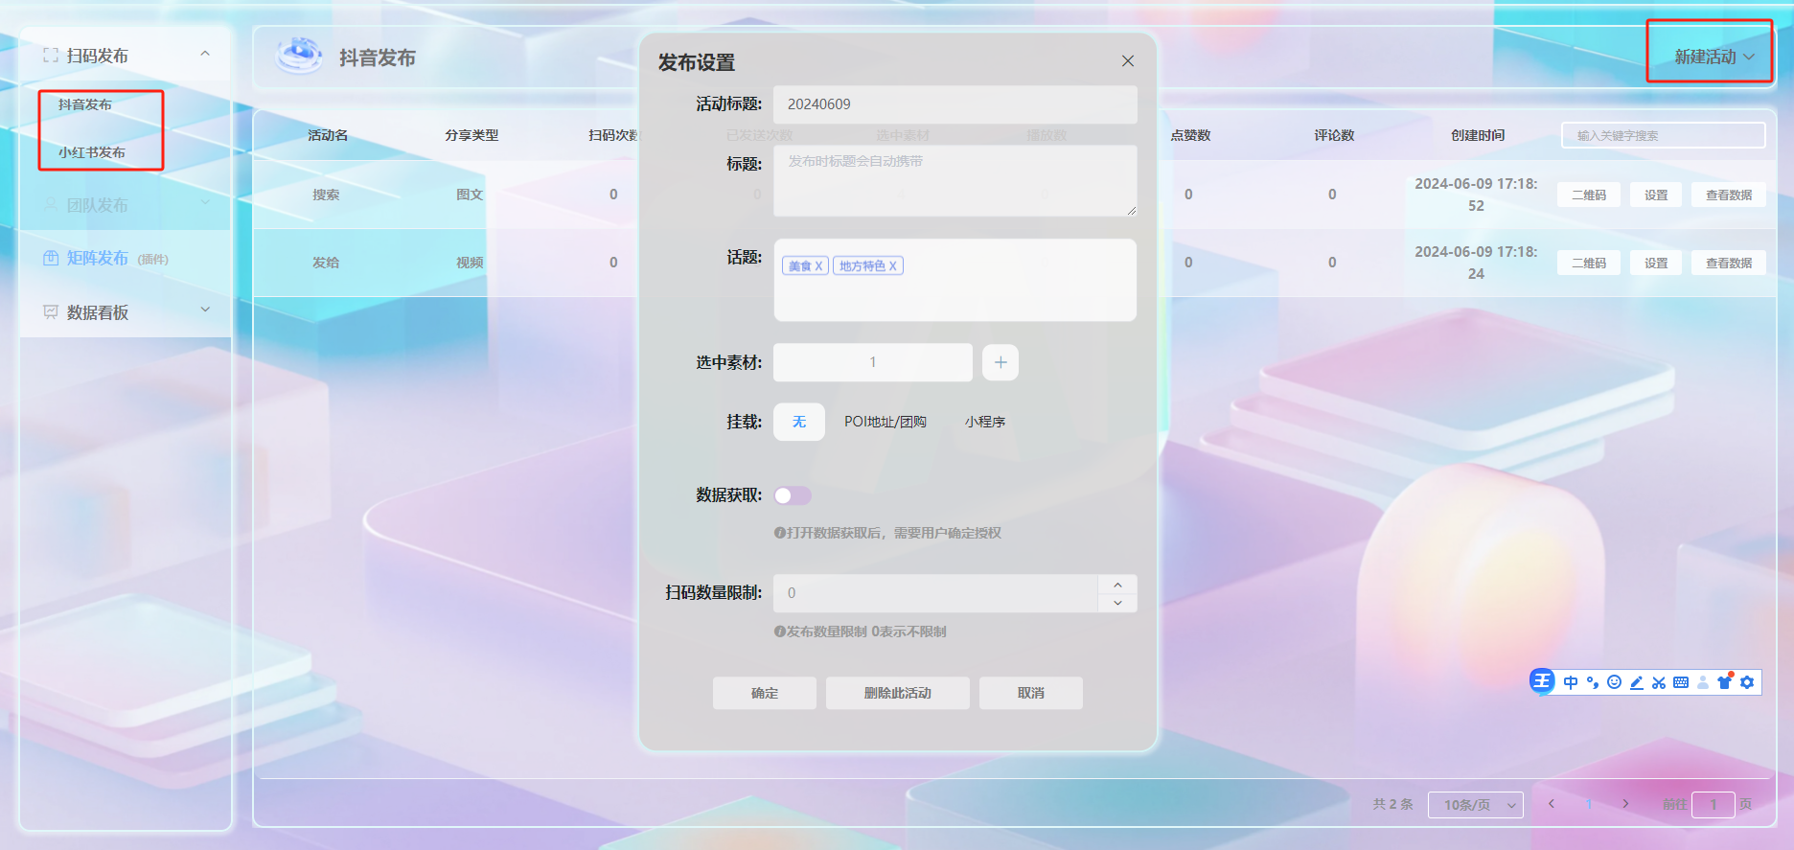Click the 扫码发布 scan icon in the sidebar

[x=51, y=56]
